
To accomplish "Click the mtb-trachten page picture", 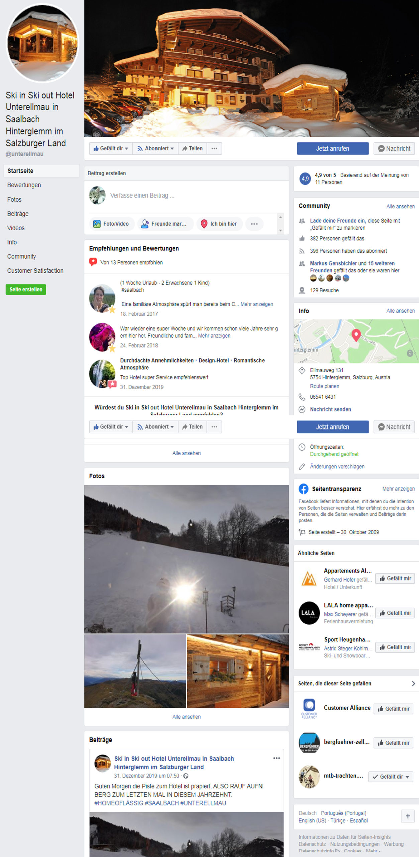I will (x=309, y=777).
